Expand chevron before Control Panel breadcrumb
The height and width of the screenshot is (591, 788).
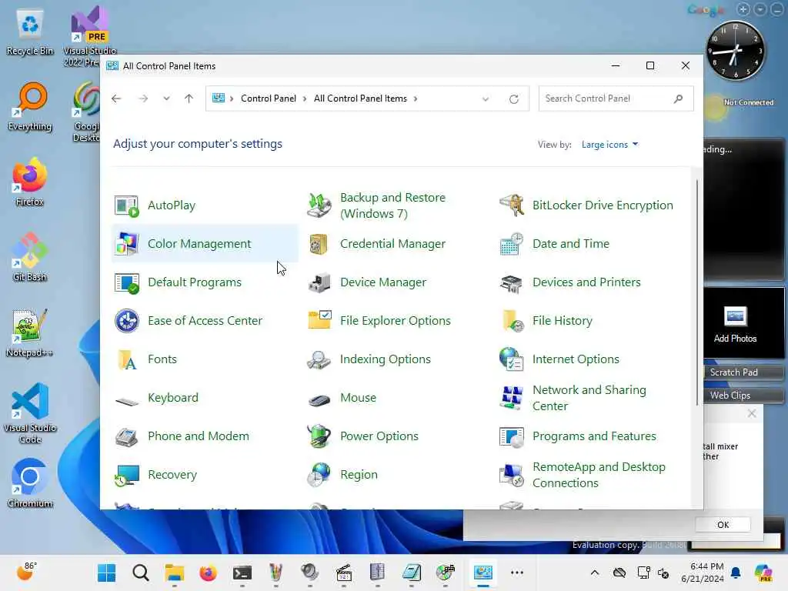(x=232, y=98)
